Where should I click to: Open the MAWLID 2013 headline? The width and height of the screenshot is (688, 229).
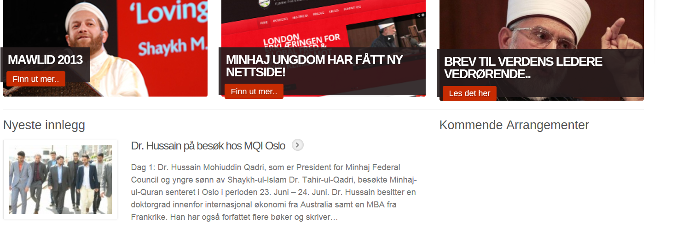pyautogui.click(x=45, y=60)
